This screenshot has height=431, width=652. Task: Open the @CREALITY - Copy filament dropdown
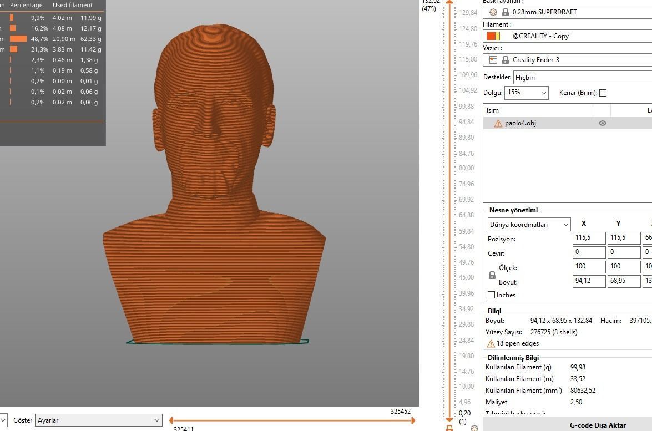[x=567, y=36]
